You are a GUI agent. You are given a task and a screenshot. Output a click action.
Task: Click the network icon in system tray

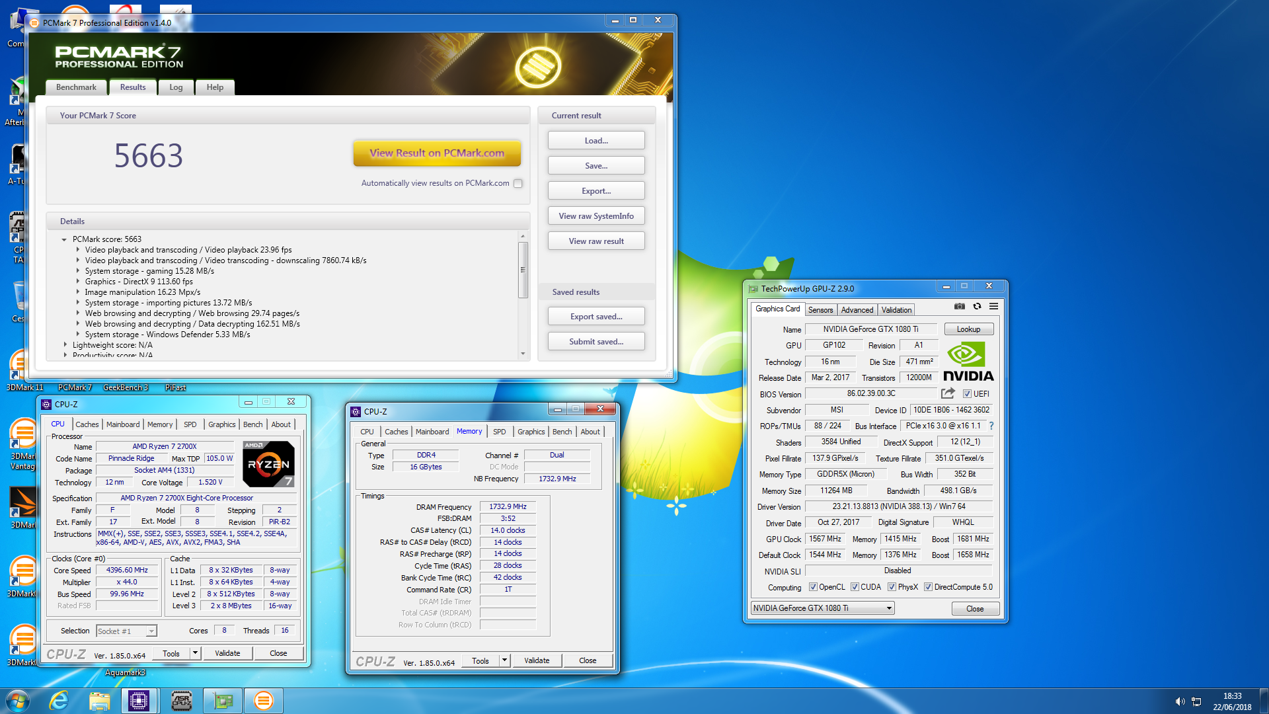1196,701
